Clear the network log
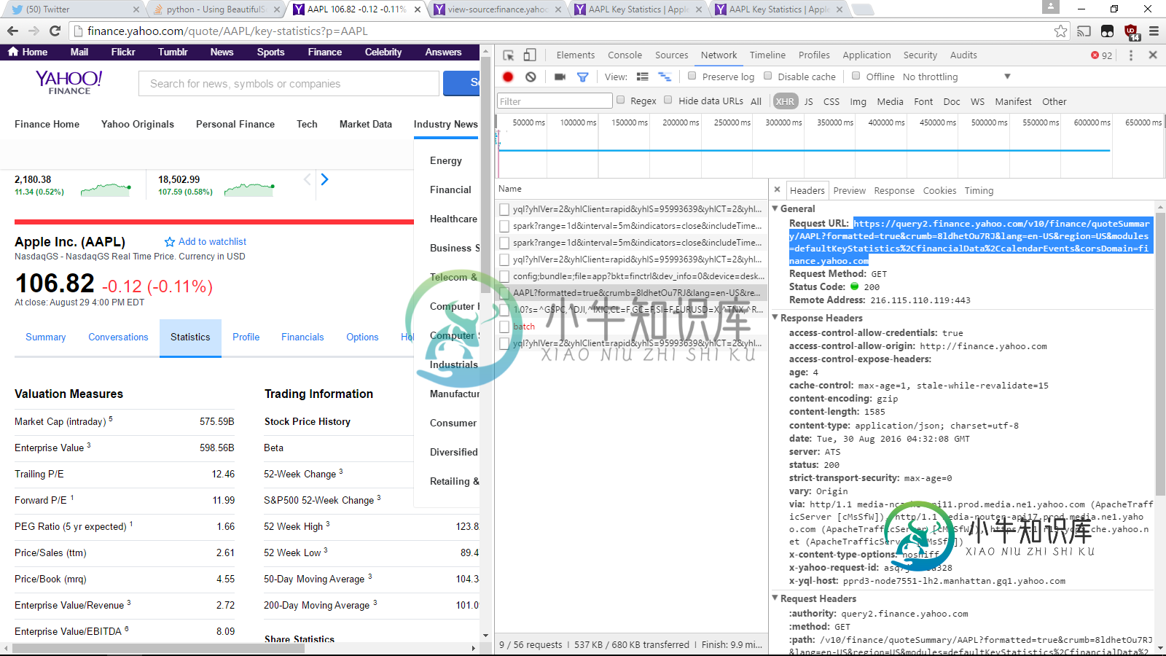This screenshot has width=1166, height=656. click(531, 77)
